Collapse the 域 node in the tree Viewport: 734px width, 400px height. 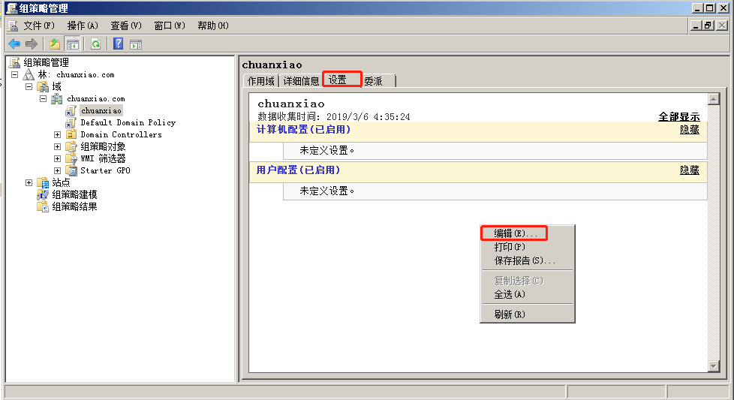[x=29, y=86]
